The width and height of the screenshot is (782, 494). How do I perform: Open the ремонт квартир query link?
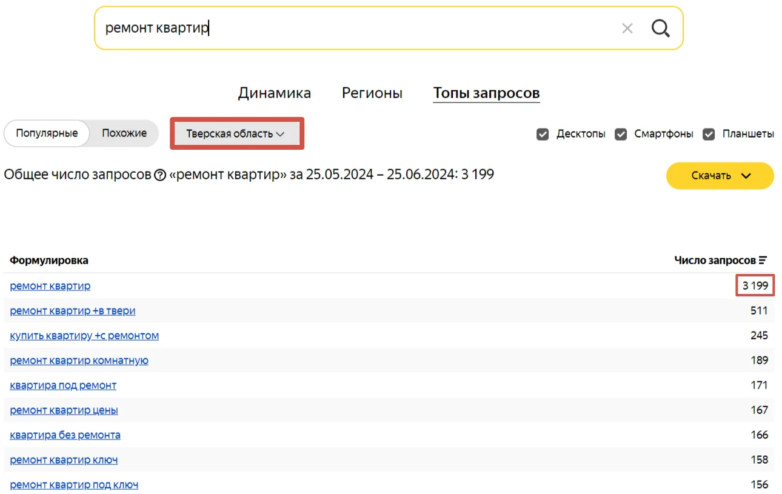point(50,286)
